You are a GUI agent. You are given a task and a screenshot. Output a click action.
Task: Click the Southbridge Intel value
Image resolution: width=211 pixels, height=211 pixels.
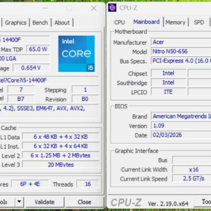[x=168, y=83]
